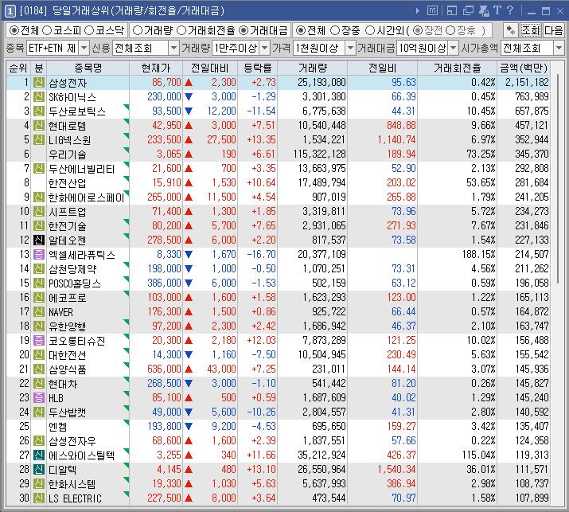Select the 거래대금 radio button
Image resolution: width=569 pixels, height=512 pixels.
244,30
